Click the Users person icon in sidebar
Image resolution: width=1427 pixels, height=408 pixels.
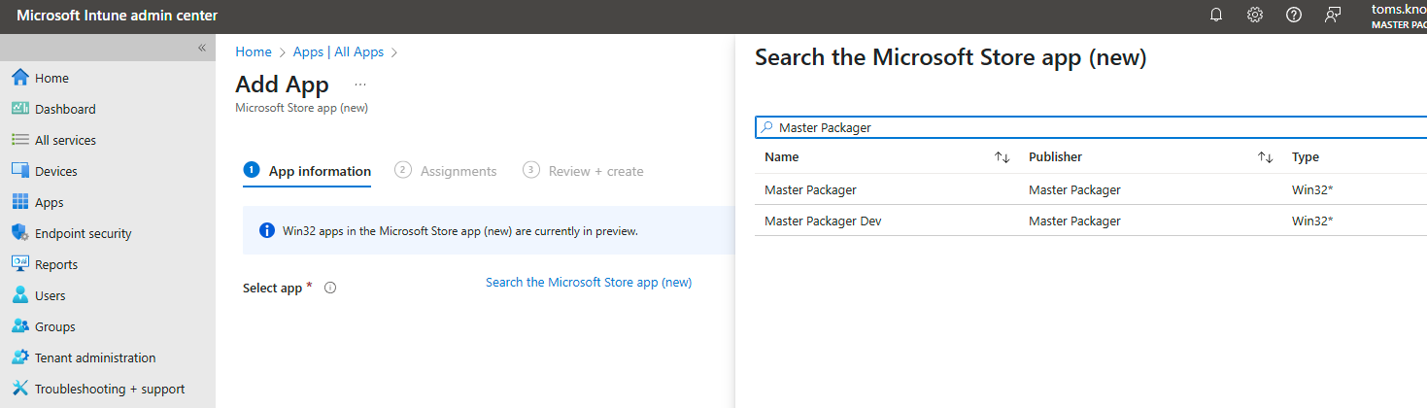pos(20,295)
